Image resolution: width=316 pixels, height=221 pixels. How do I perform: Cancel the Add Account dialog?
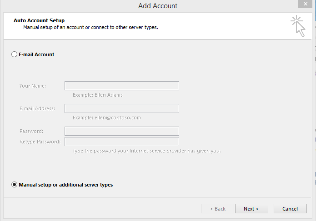[290, 209]
